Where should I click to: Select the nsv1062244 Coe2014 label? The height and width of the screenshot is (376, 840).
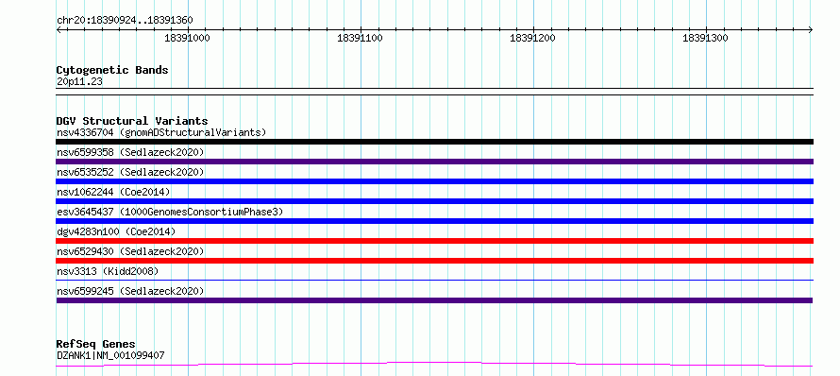[x=113, y=192]
